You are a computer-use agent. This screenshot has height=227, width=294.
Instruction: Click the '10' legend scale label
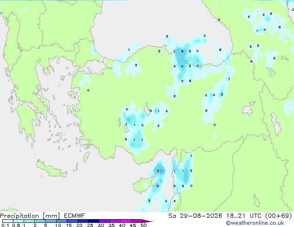tap(58, 225)
